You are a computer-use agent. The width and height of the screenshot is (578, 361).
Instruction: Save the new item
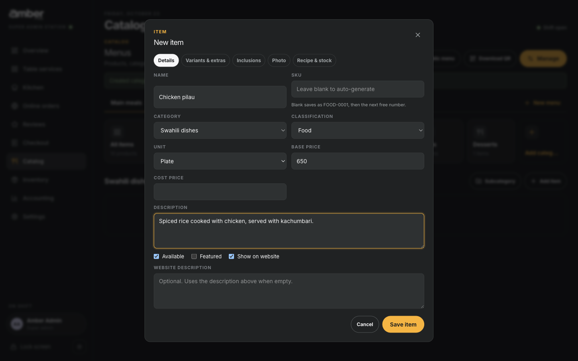[403, 324]
